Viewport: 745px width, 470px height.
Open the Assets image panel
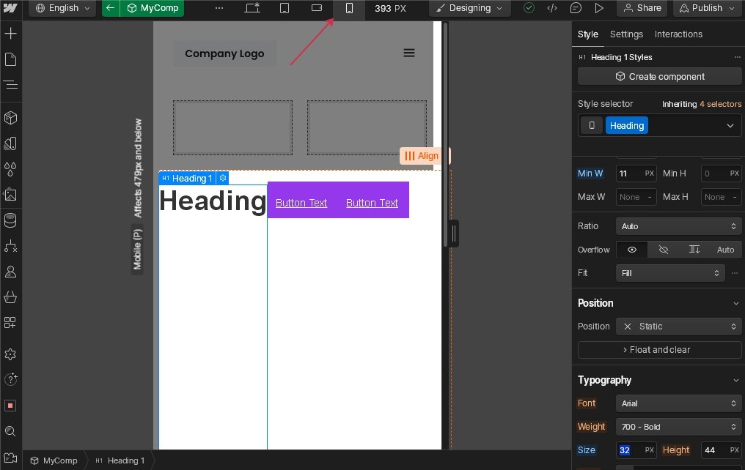pos(10,195)
